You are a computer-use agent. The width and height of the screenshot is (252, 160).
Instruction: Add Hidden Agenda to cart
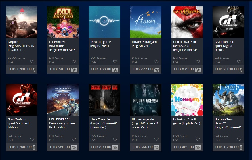pyautogui.click(x=157, y=147)
